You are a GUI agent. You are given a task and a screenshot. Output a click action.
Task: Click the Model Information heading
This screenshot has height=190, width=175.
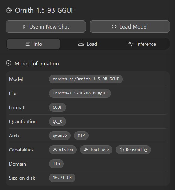[x=37, y=64]
